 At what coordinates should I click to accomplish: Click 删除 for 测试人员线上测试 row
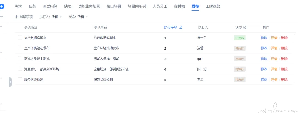[284, 59]
